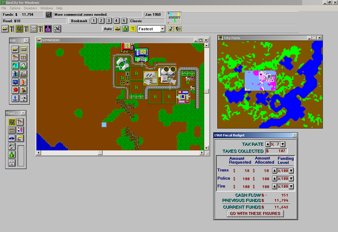Open the game speed Fastest dropdown
The width and height of the screenshot is (338, 232).
click(163, 29)
